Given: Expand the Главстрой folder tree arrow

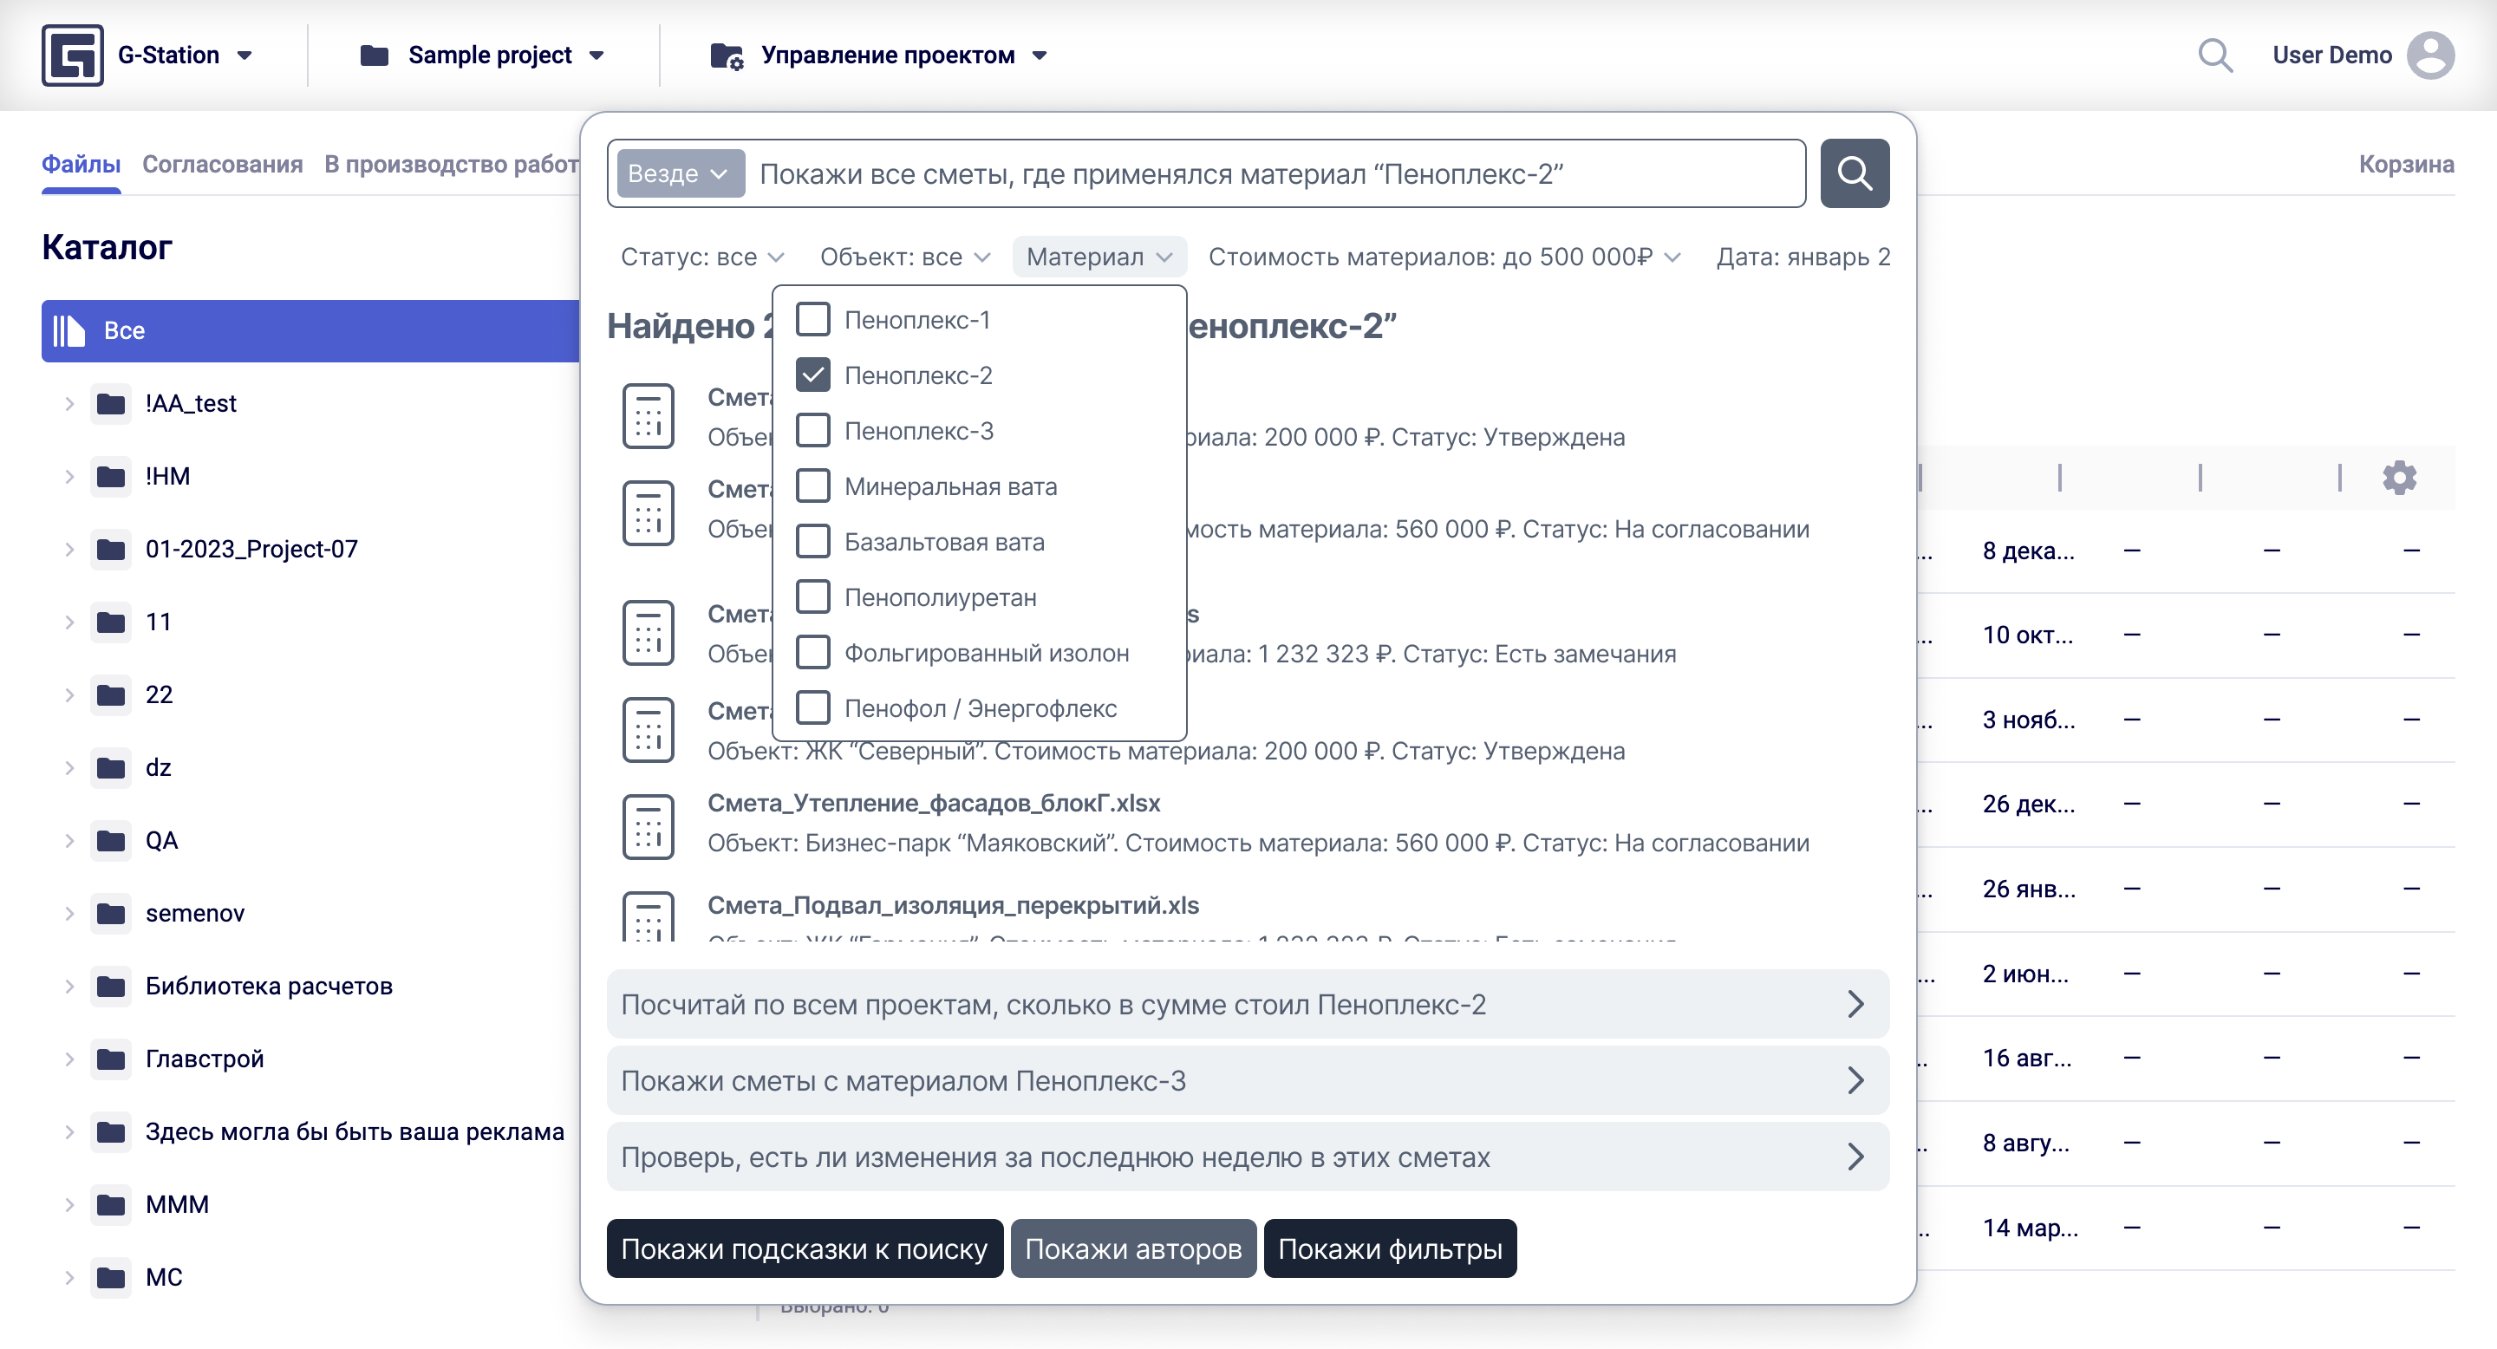Looking at the screenshot, I should pos(68,1059).
